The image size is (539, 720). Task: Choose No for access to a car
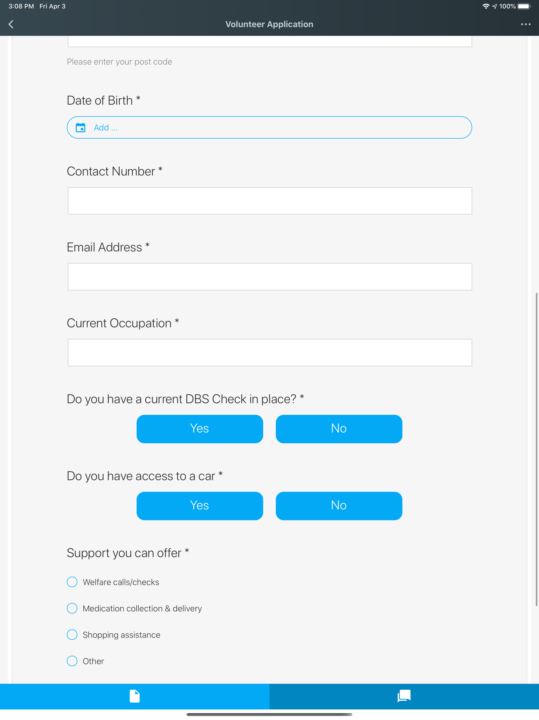[339, 506]
